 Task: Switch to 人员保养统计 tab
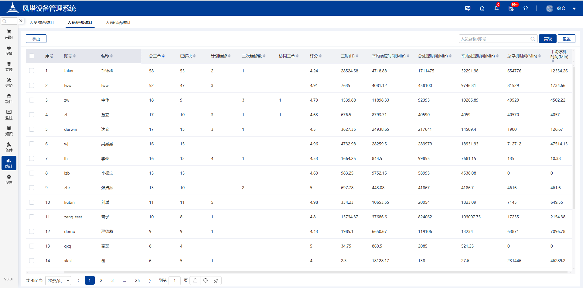pyautogui.click(x=118, y=23)
